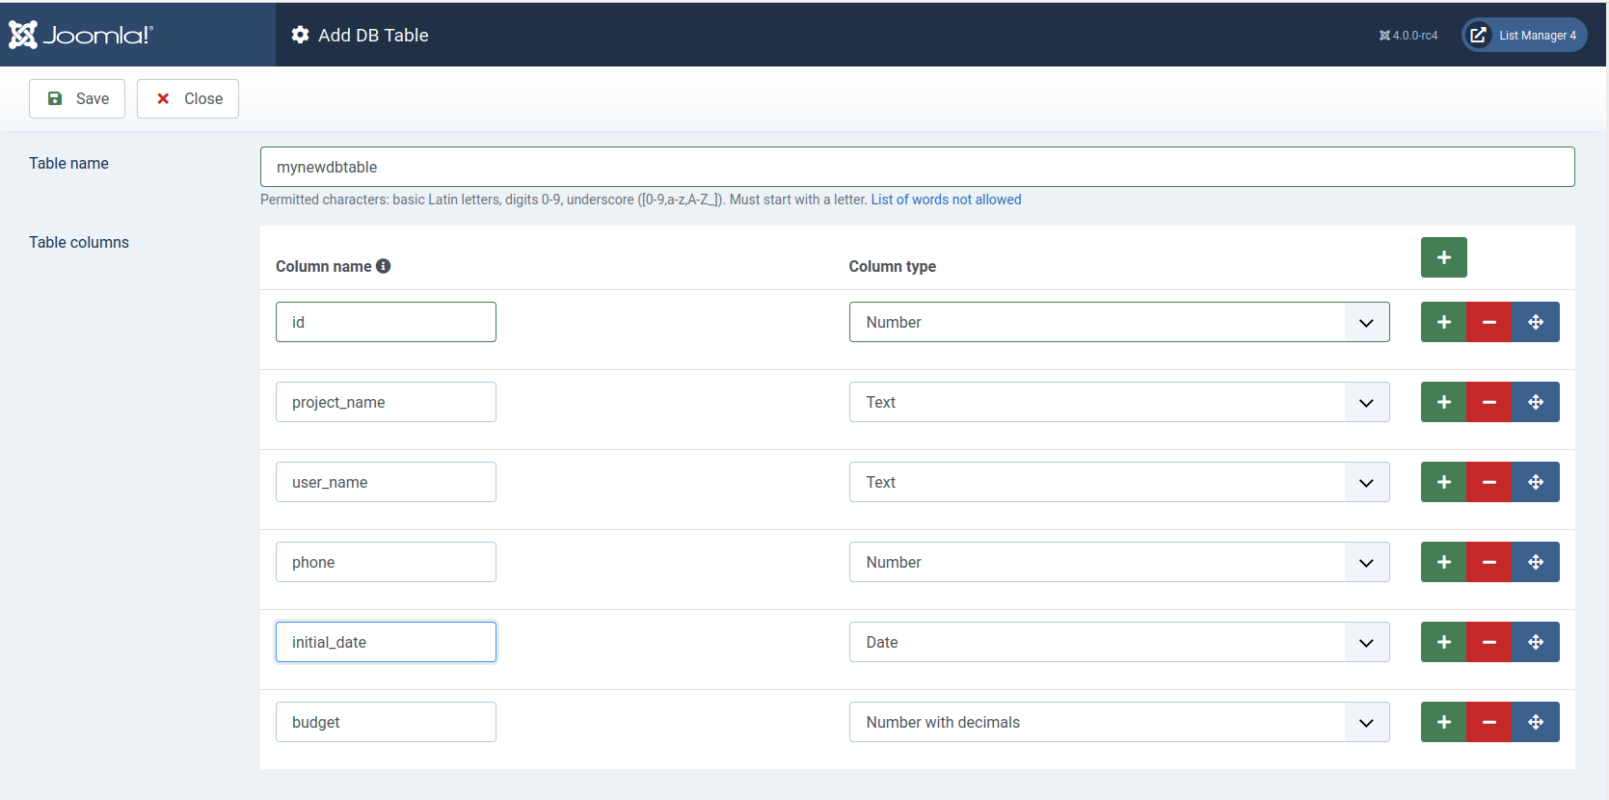Viewport: 1609px width, 800px height.
Task: Remove the user_name row
Action: point(1489,482)
